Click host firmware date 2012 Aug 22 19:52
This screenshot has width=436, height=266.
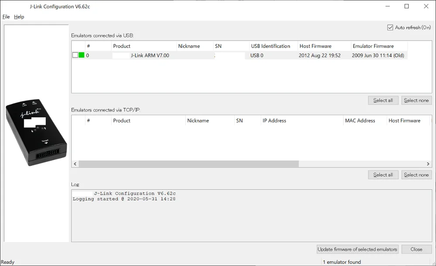[320, 55]
